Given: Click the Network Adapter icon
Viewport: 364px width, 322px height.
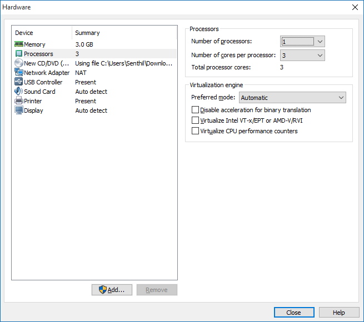Looking at the screenshot, I should pos(19,72).
